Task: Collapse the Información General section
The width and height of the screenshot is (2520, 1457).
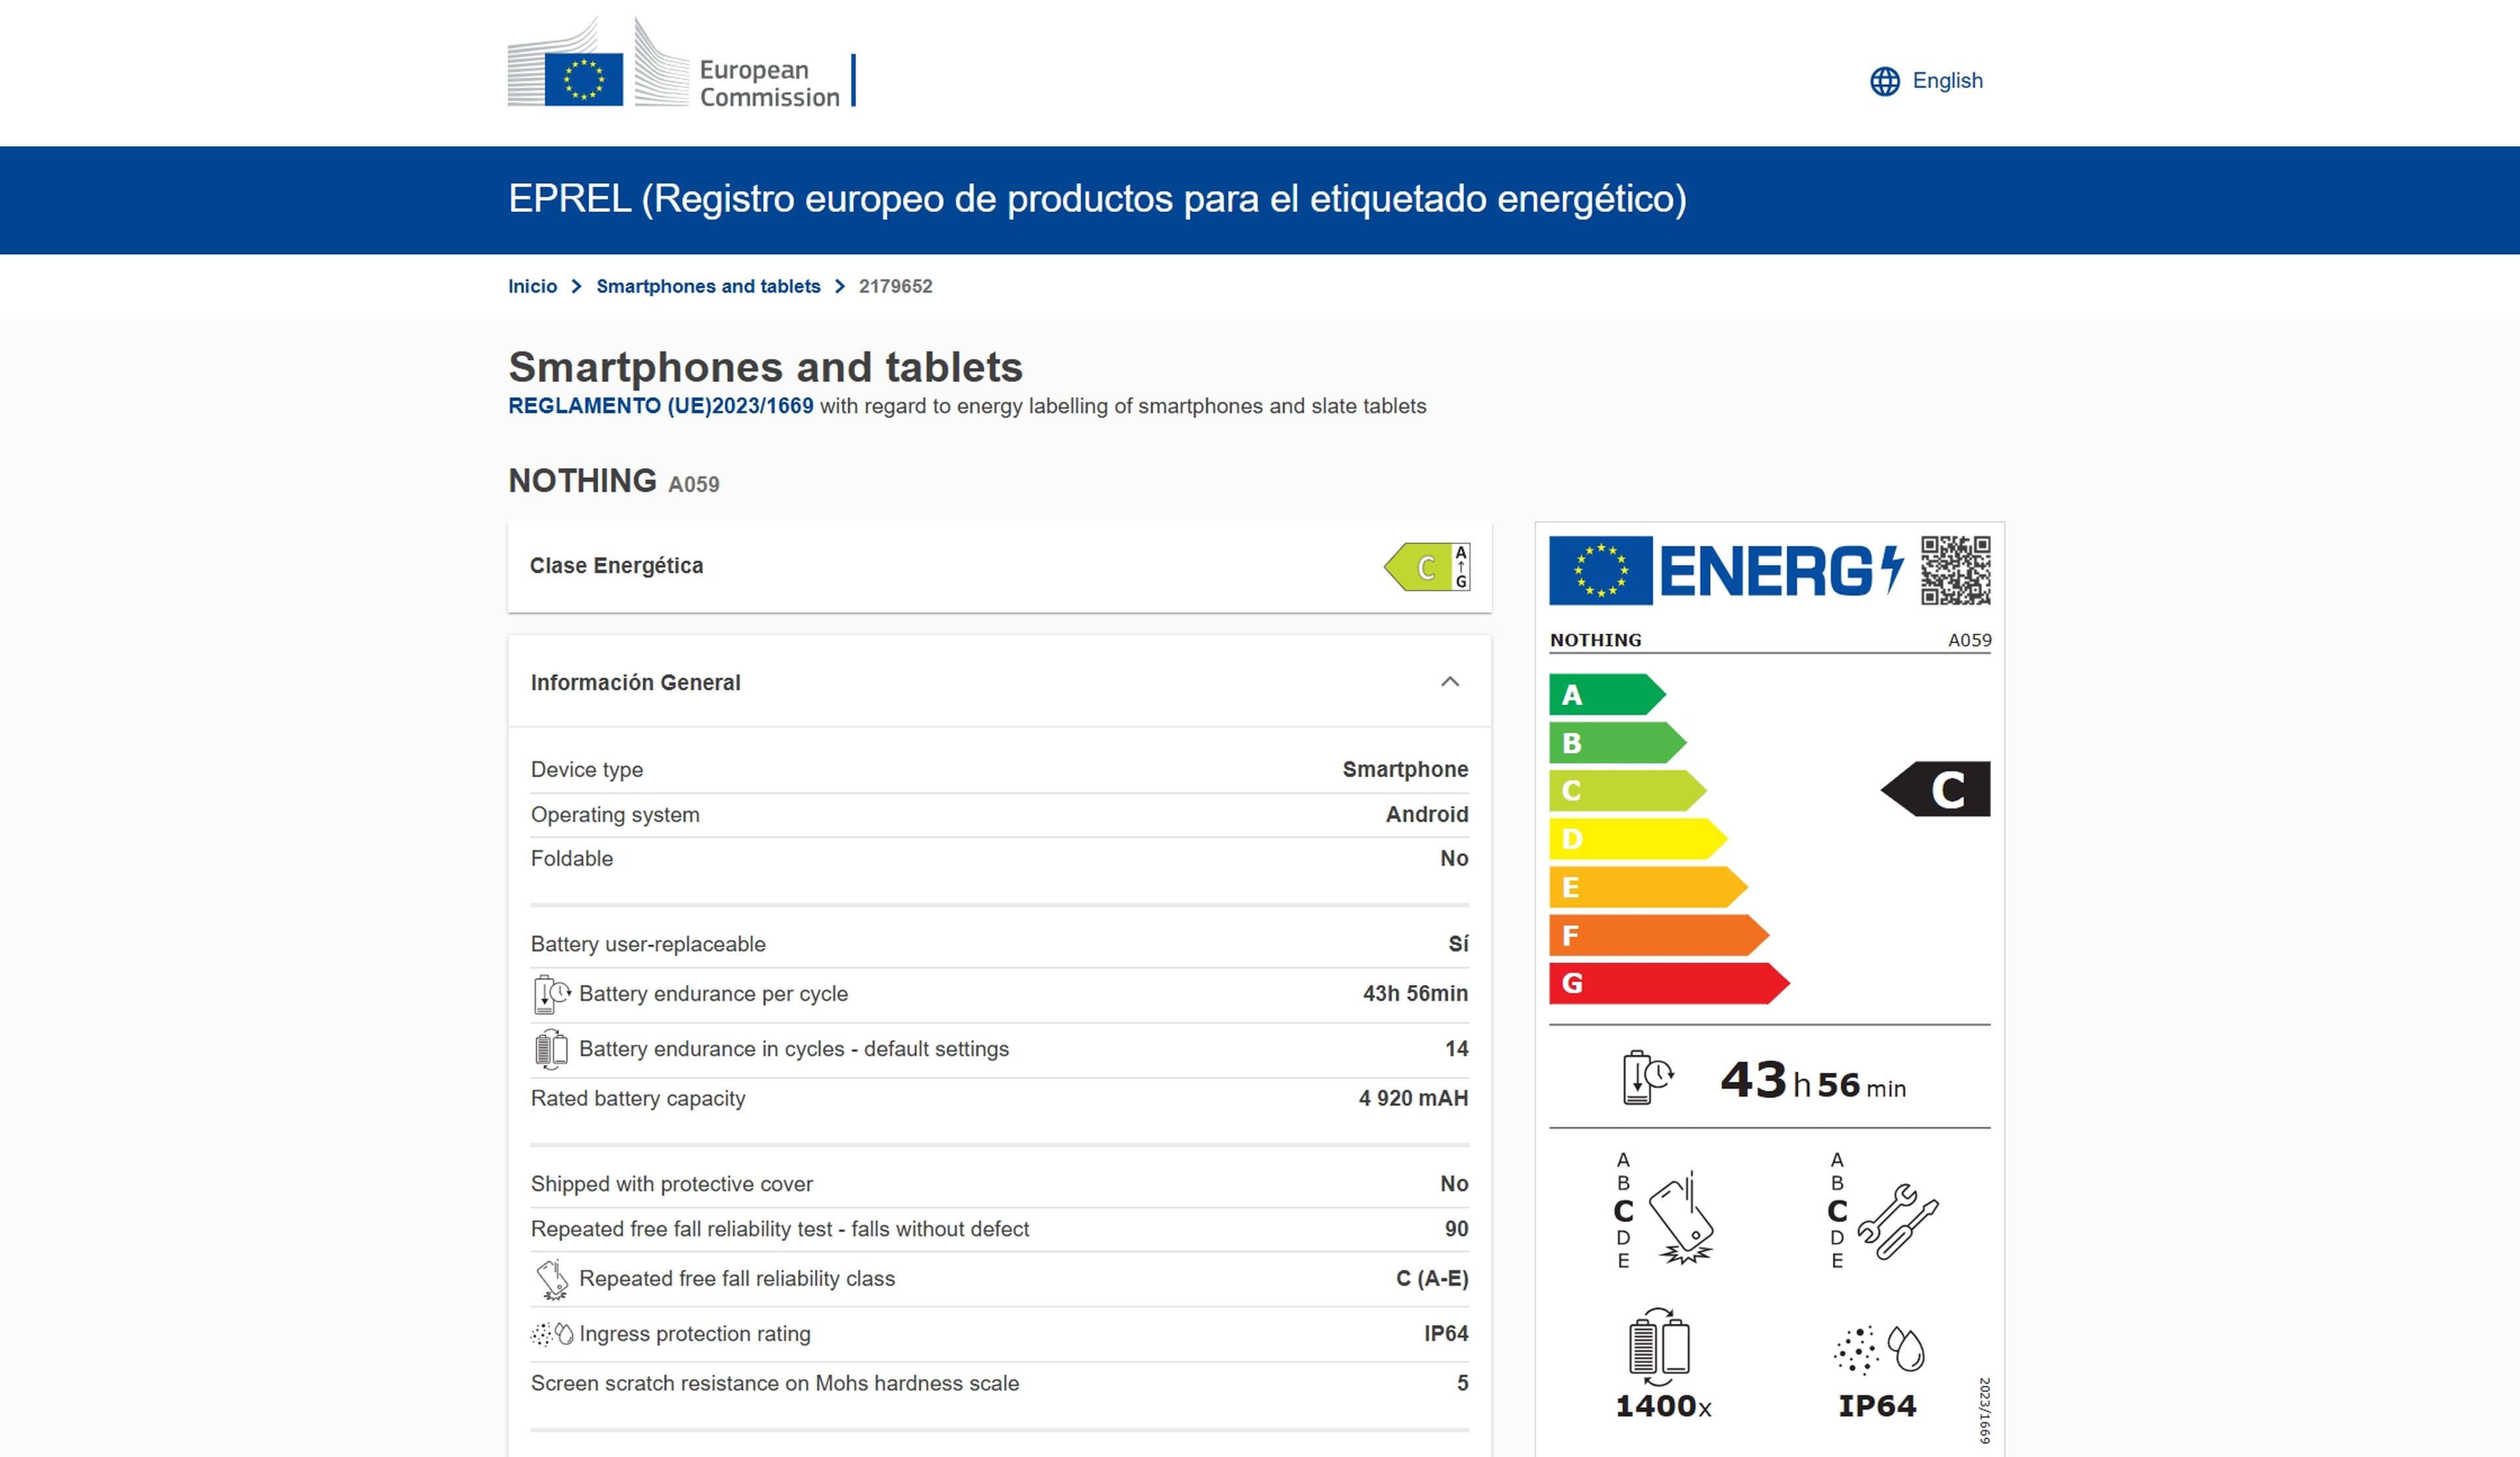Action: pyautogui.click(x=1449, y=682)
